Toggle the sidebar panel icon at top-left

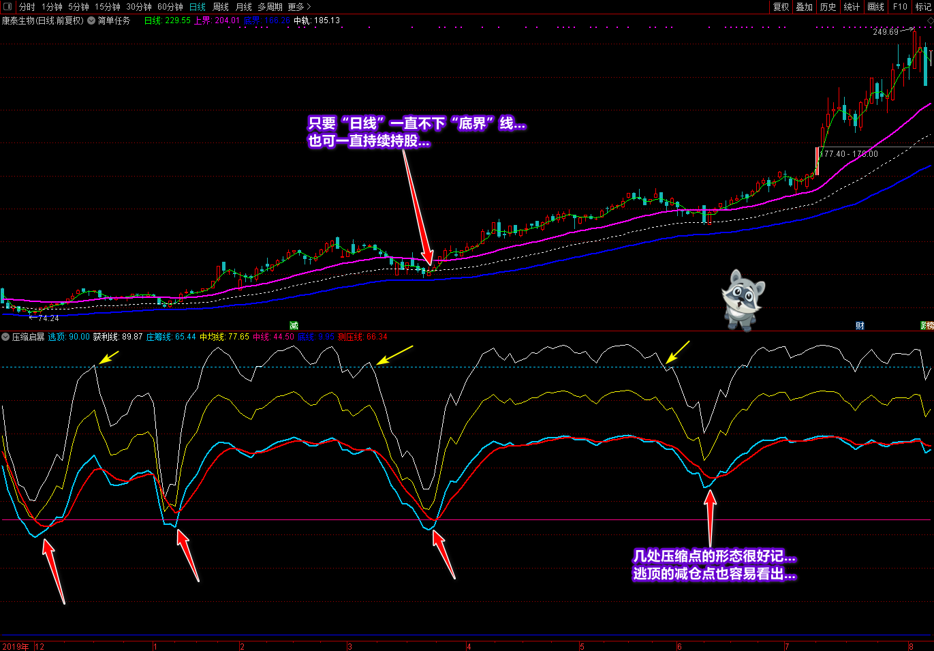(7, 7)
